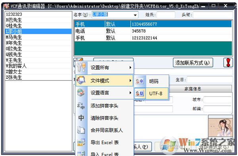This screenshot has width=238, height=156.
Task: Click the export icon beside 导出 Excel 表
Action: pos(81,143)
